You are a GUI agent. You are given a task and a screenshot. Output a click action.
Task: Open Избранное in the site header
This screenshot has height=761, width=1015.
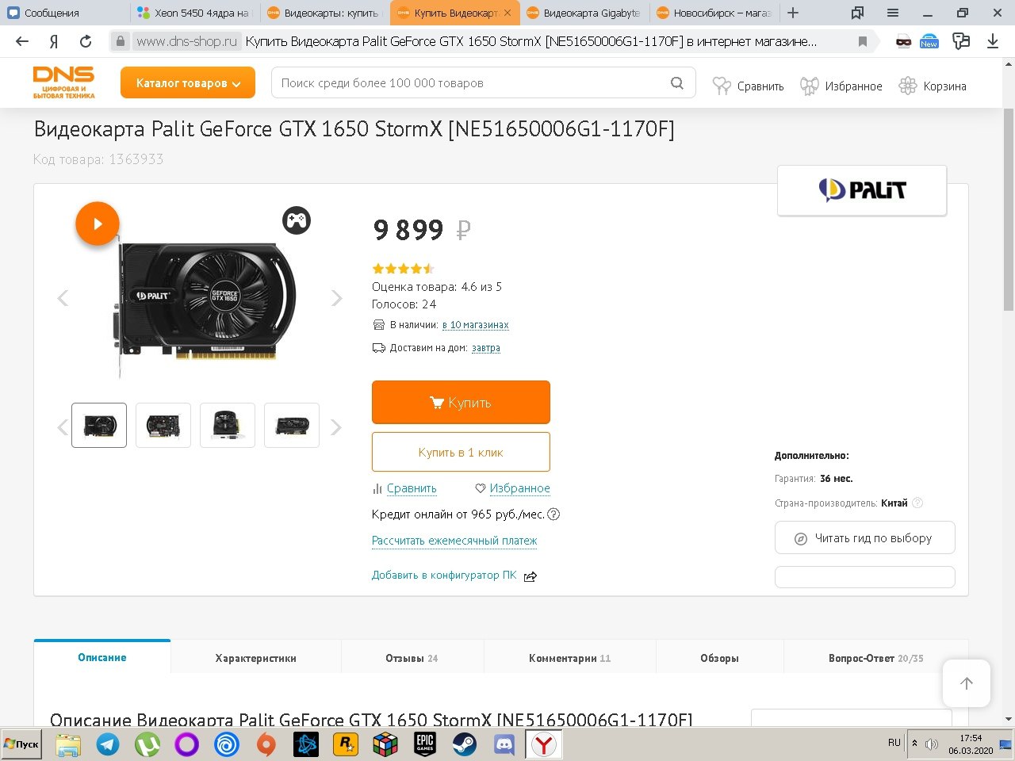[841, 86]
